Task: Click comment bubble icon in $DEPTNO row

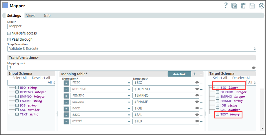Action: tap(197, 89)
